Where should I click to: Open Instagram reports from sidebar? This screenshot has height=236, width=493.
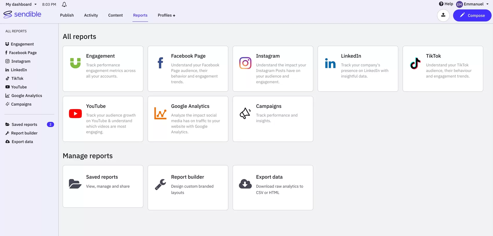tap(21, 61)
